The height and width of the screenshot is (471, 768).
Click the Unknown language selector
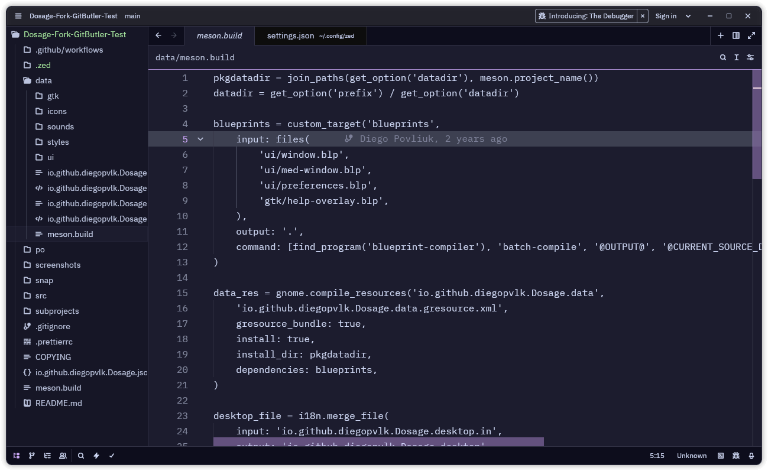[x=691, y=456]
